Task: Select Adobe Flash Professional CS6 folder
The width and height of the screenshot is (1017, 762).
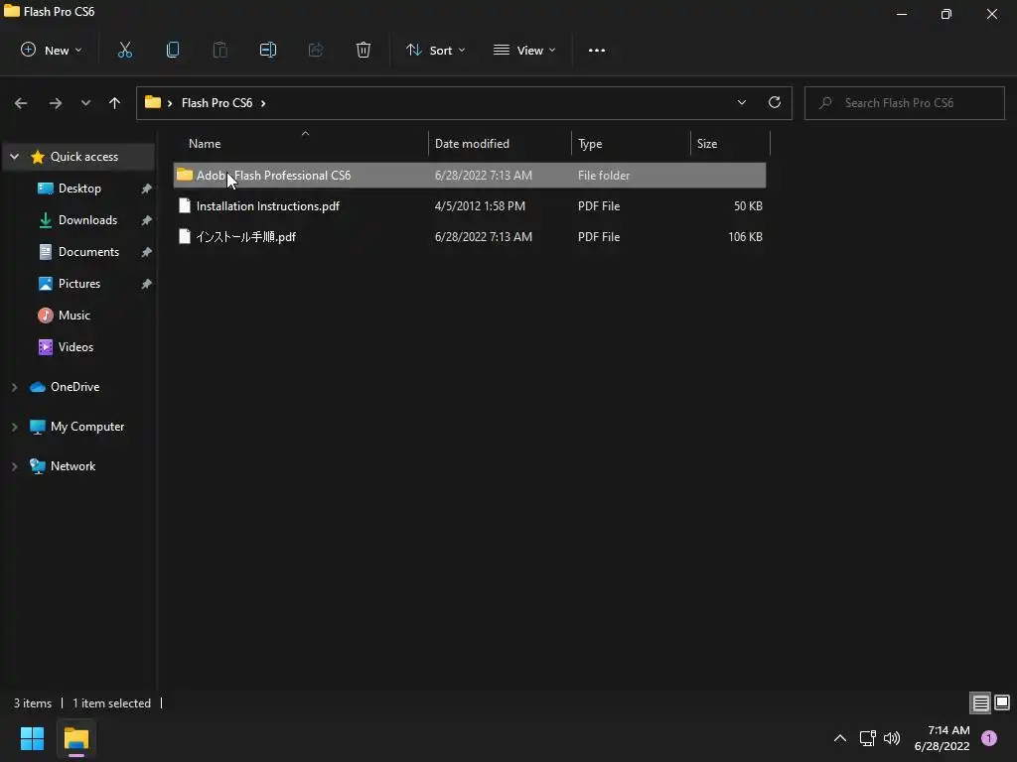Action: pos(470,175)
